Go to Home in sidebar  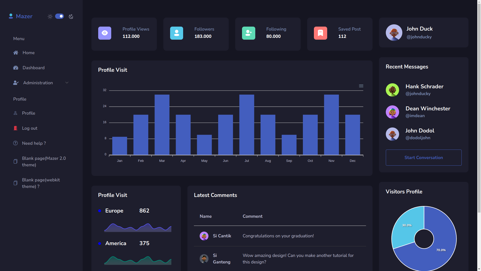[x=28, y=53]
